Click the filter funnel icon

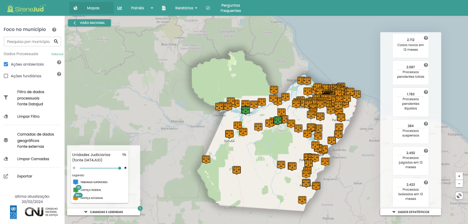pyautogui.click(x=5, y=98)
